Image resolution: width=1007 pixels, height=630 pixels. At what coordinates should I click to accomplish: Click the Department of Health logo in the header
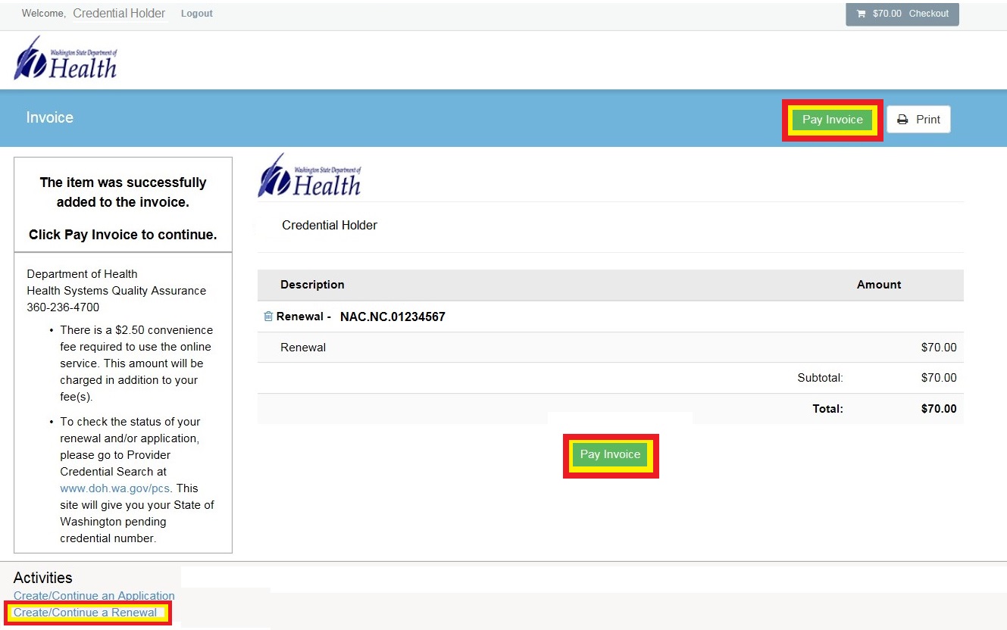66,59
